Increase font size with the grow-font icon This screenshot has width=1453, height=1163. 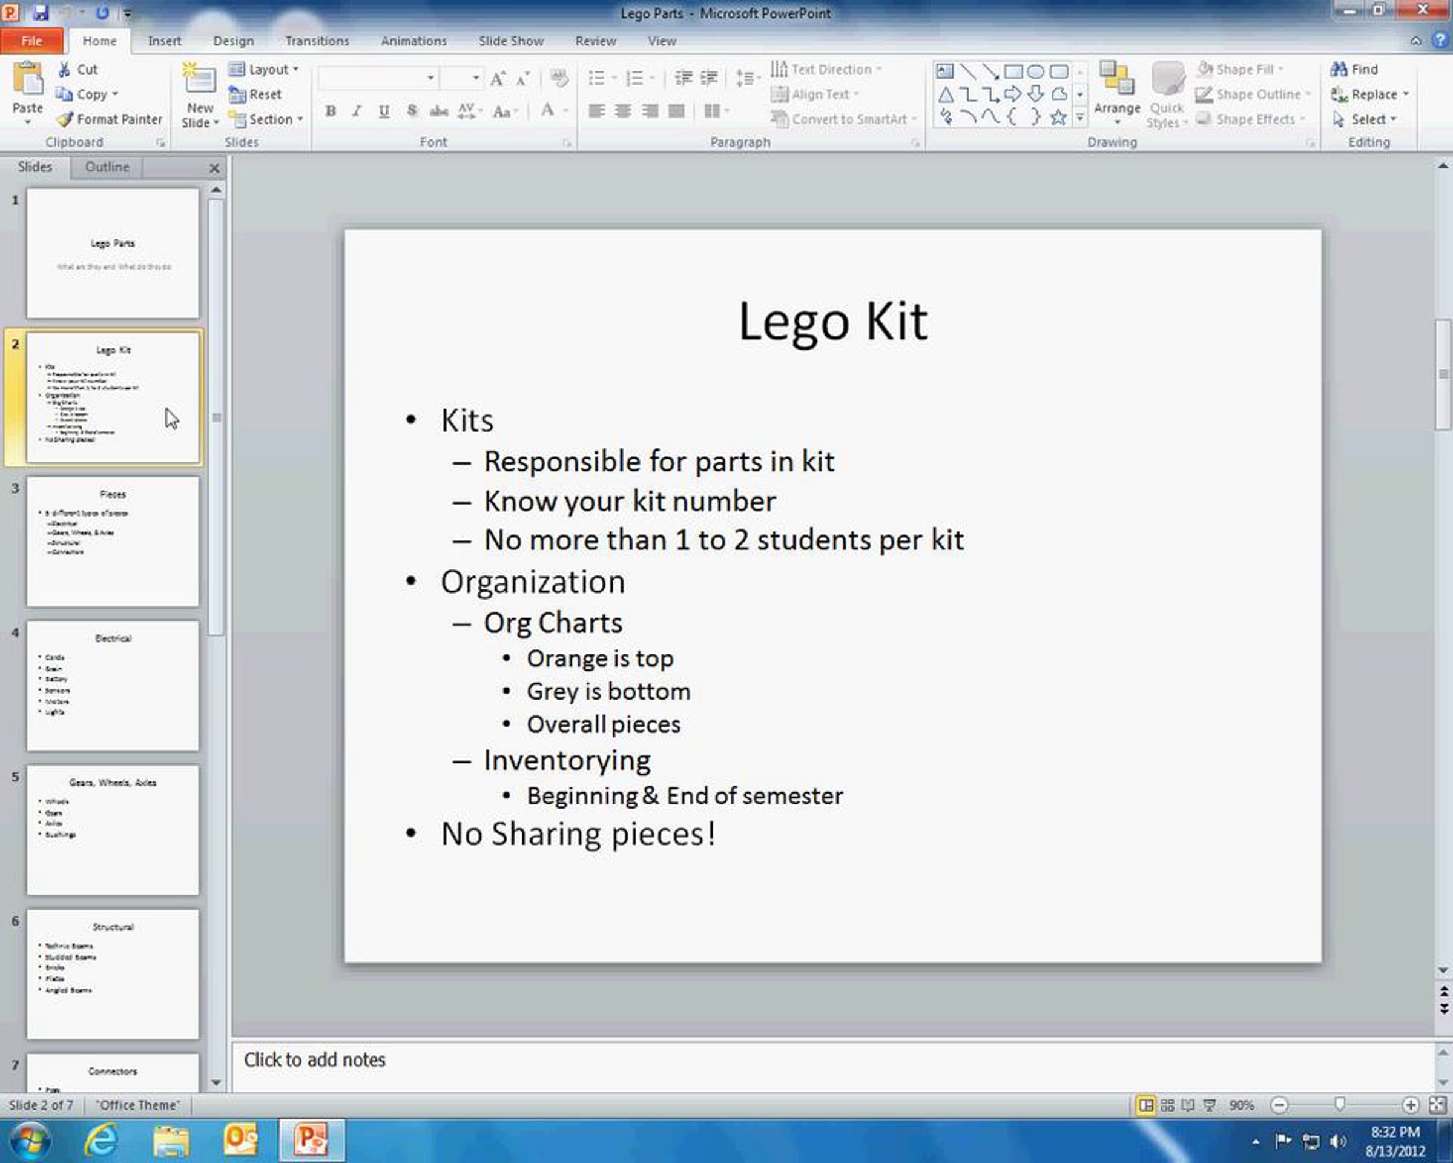tap(498, 78)
